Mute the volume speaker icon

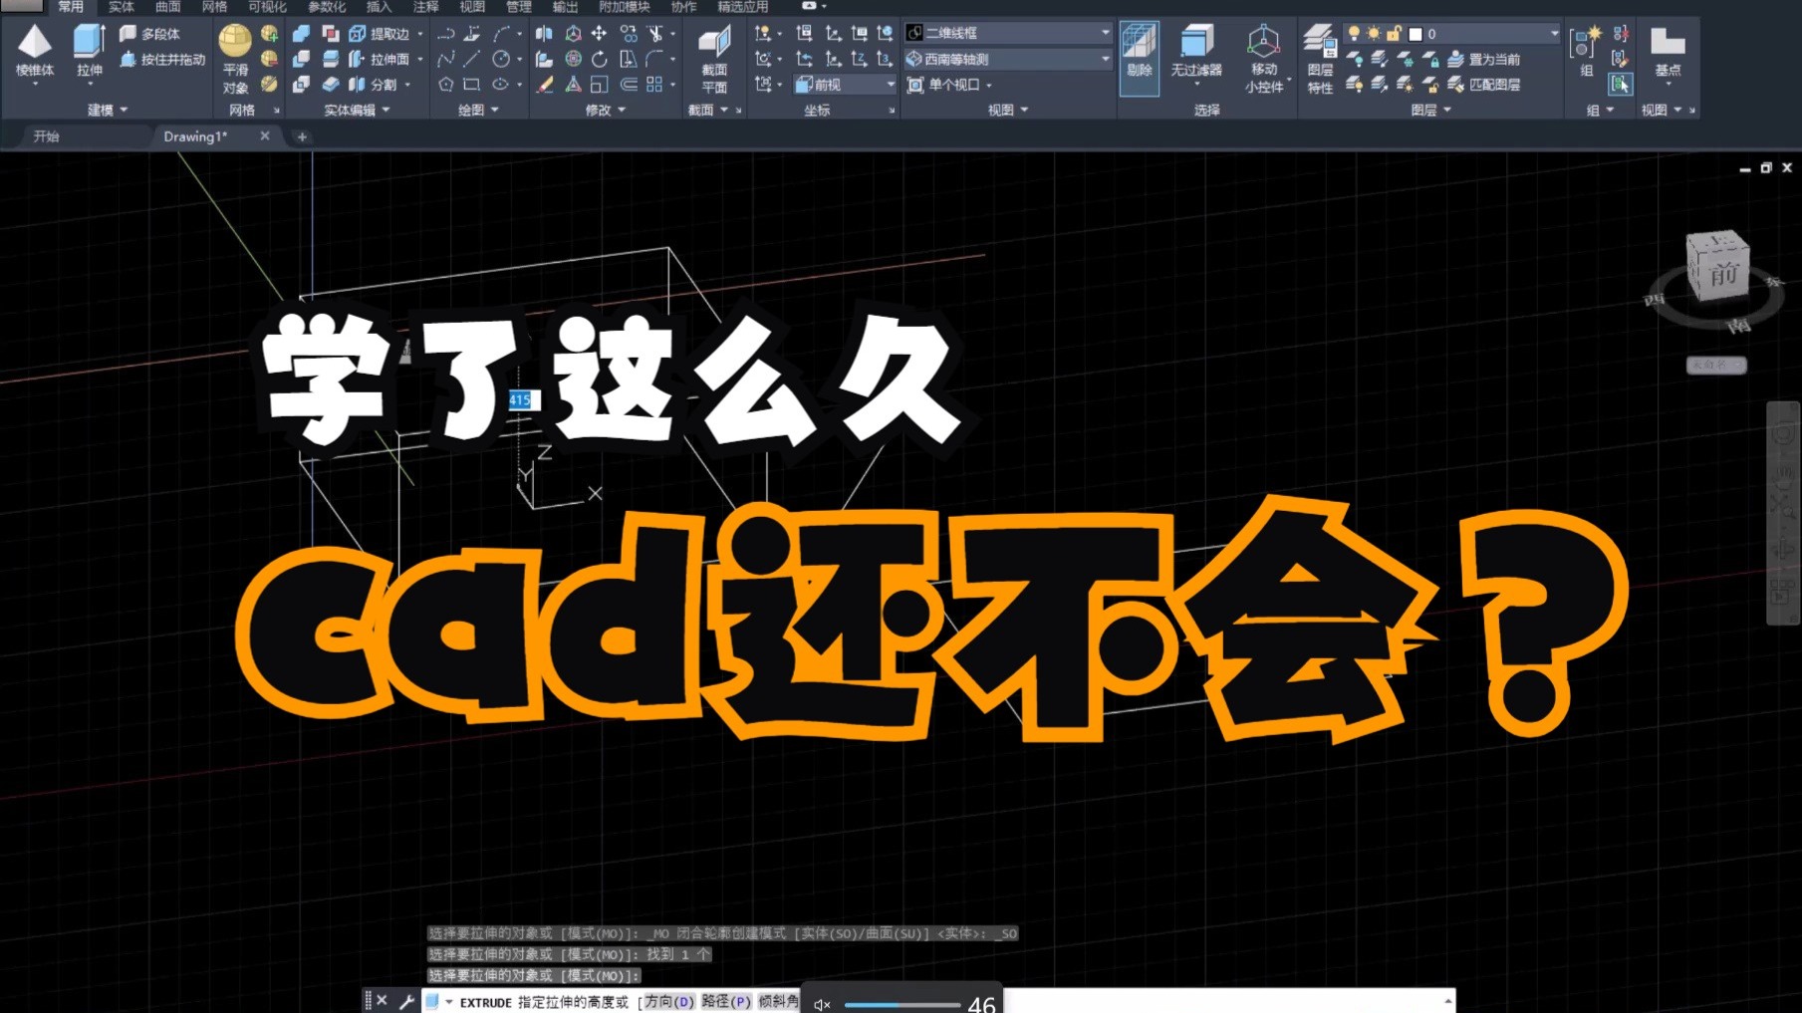pyautogui.click(x=822, y=1004)
